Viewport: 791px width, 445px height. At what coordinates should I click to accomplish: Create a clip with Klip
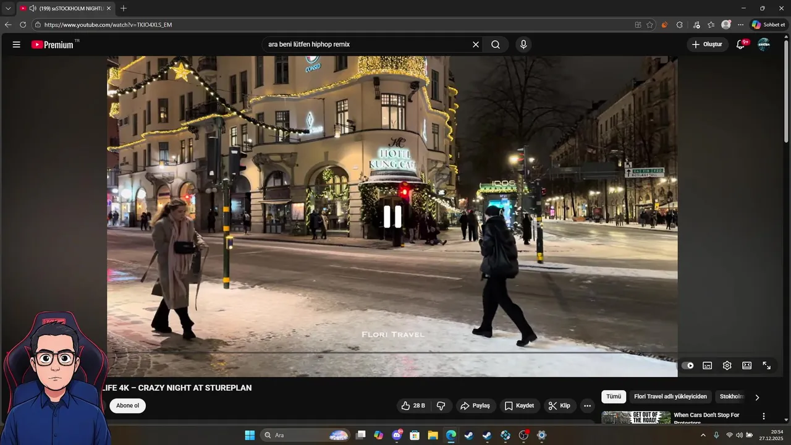point(559,405)
